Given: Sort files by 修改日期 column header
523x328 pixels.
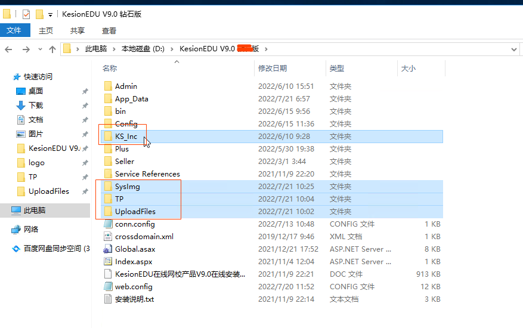Looking at the screenshot, I should pyautogui.click(x=272, y=69).
